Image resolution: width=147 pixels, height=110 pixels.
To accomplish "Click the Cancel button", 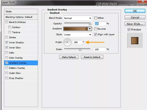I will pyautogui.click(x=135, y=18).
